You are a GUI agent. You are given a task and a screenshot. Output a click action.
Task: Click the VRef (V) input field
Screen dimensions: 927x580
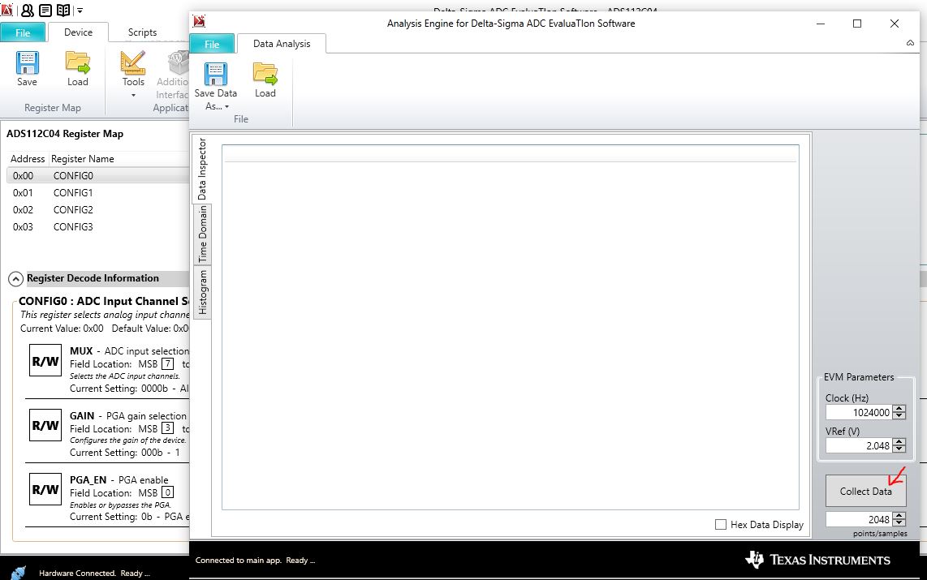coord(859,445)
